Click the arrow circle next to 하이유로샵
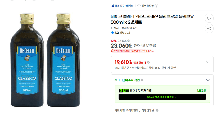 coord(157,6)
